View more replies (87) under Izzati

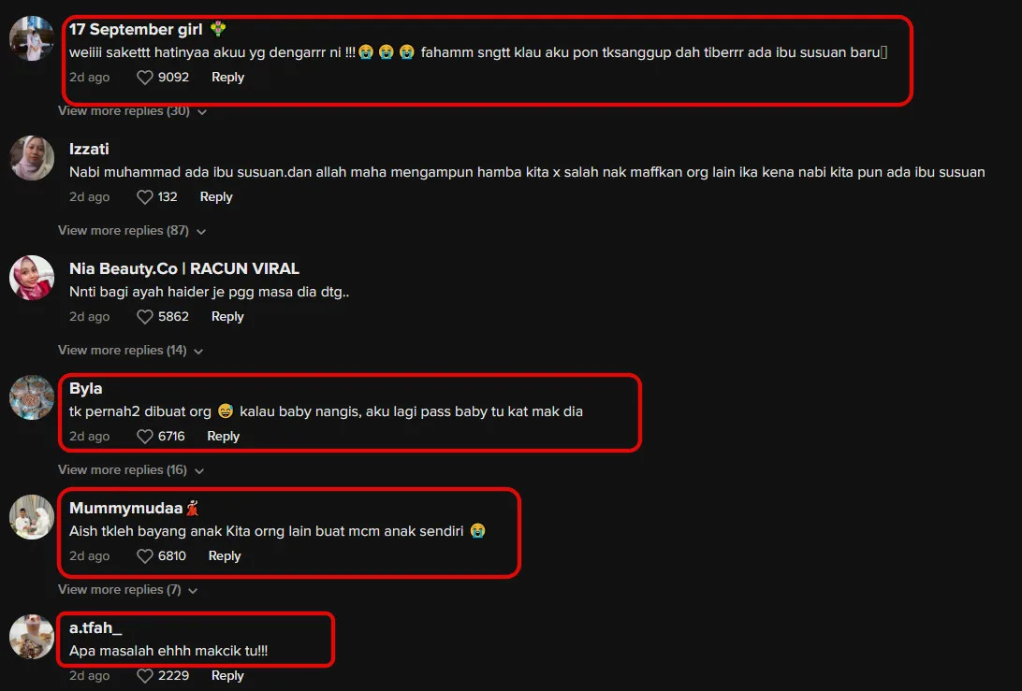click(x=132, y=231)
